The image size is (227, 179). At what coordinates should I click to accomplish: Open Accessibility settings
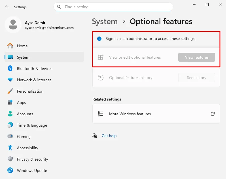(x=44, y=148)
